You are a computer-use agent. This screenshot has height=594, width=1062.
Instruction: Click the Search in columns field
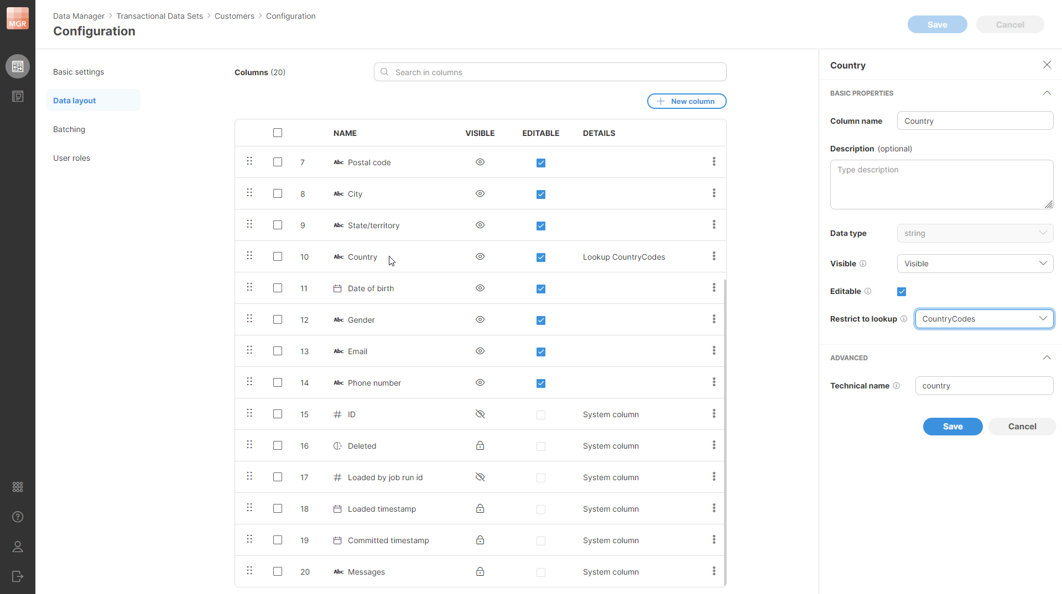[x=550, y=72]
